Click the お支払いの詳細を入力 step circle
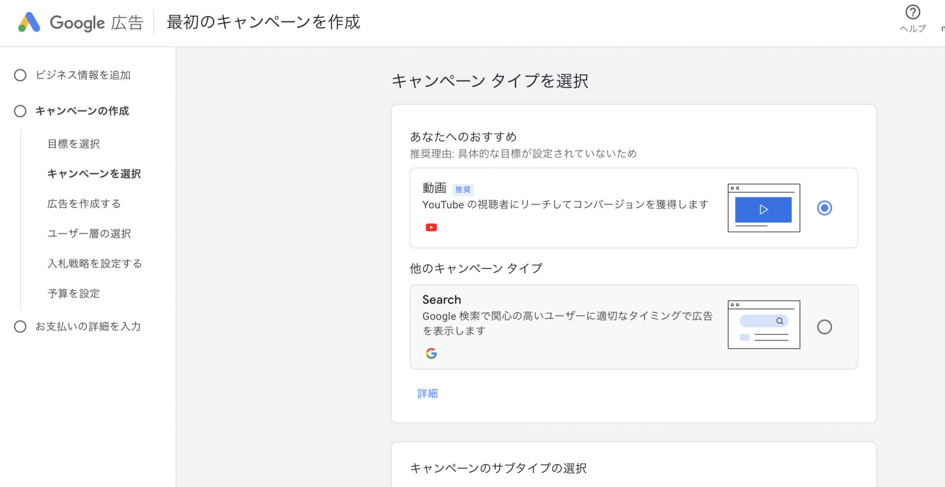The height and width of the screenshot is (487, 945). coord(20,326)
